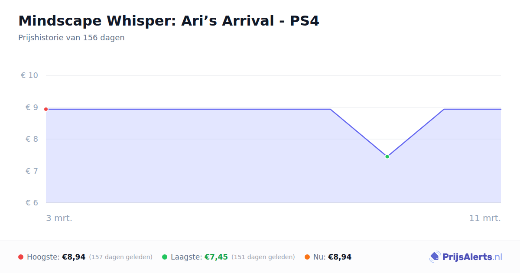This screenshot has width=520, height=273.
Task: Click the € 6 y-axis label
Action: [32, 203]
